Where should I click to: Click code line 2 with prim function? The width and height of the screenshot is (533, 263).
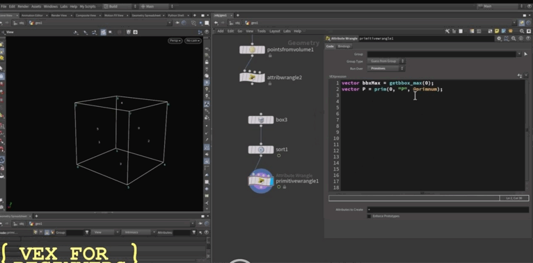[392, 89]
